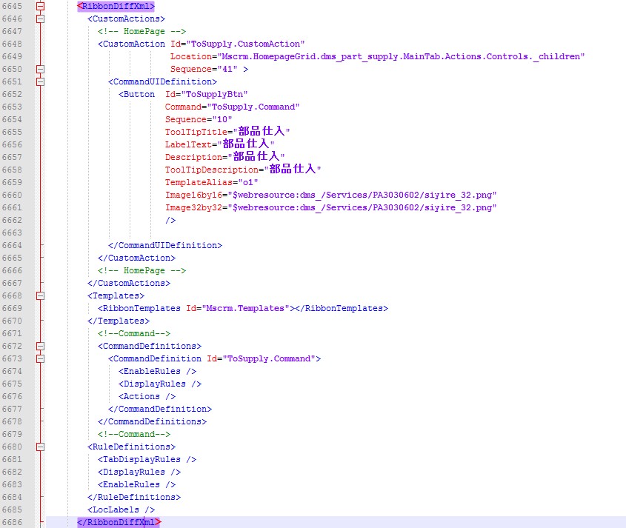Click the <Templates> opening tag
The image size is (626, 528).
tap(116, 295)
